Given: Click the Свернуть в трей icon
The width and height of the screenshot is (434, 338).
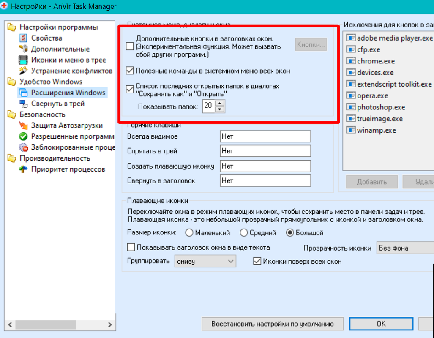Looking at the screenshot, I should [23, 104].
